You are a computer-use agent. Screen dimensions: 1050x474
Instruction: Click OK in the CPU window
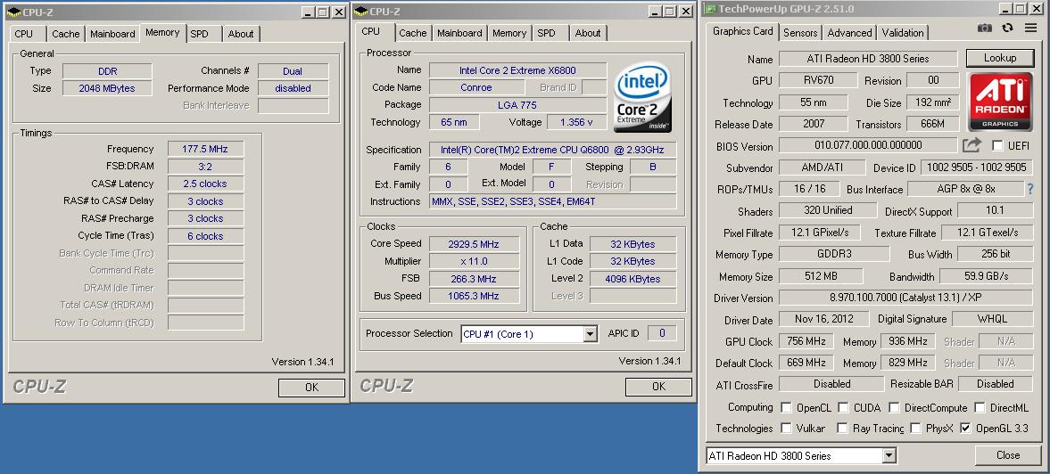659,387
